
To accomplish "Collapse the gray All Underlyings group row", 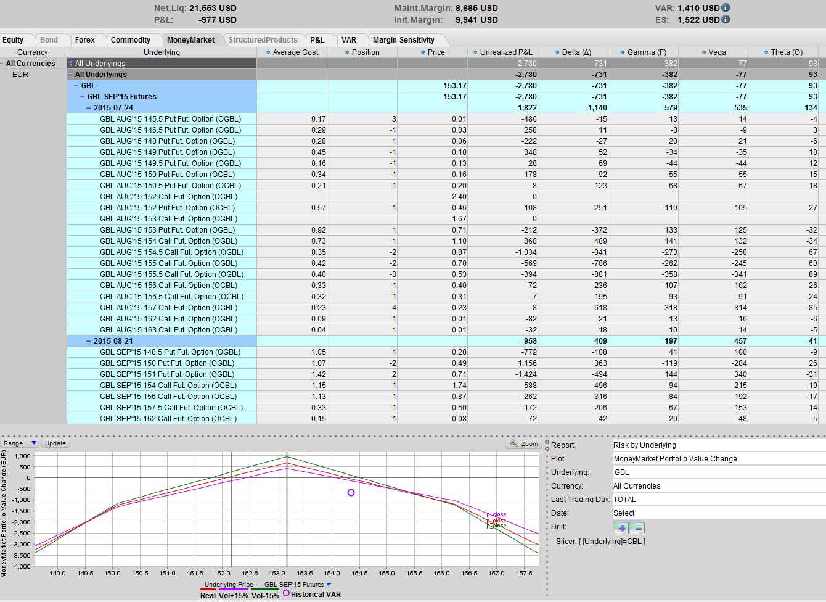I will (x=70, y=75).
